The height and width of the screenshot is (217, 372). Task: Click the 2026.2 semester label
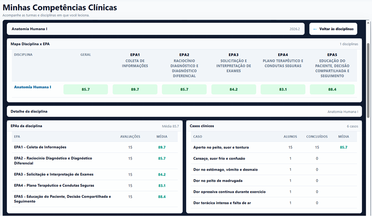294,29
